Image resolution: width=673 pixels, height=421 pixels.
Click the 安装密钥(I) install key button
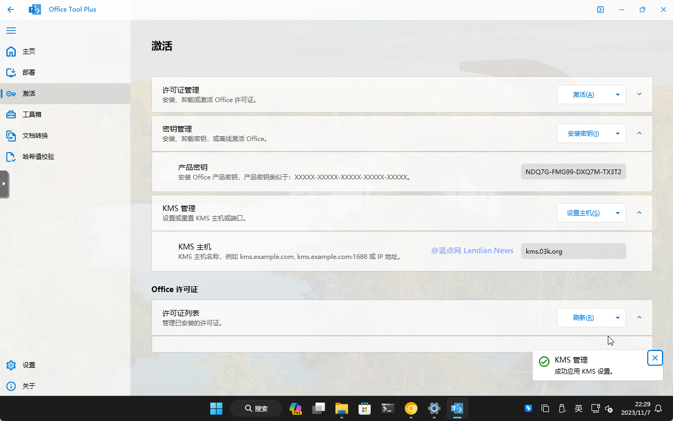[583, 134]
